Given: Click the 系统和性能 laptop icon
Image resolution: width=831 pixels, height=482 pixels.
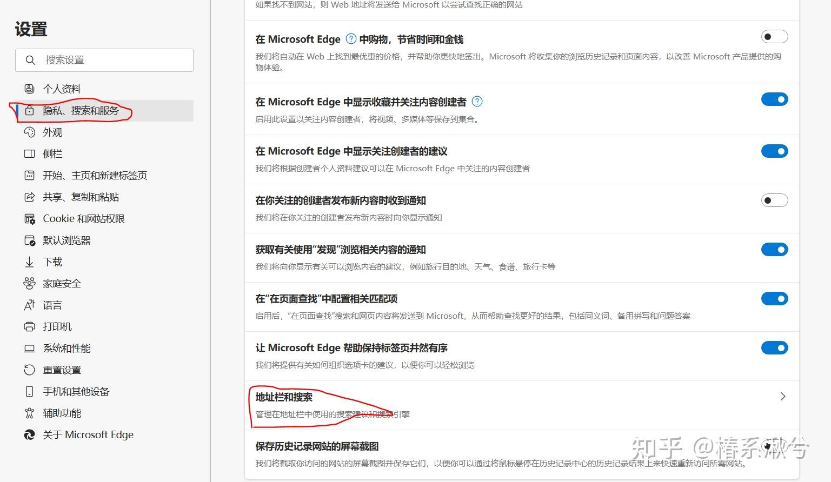Looking at the screenshot, I should (29, 348).
